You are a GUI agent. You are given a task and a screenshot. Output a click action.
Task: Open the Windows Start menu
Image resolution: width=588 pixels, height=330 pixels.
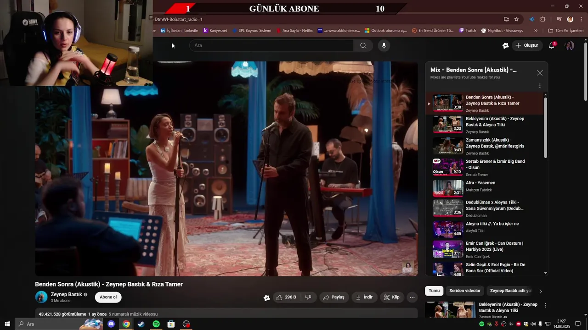coord(7,324)
